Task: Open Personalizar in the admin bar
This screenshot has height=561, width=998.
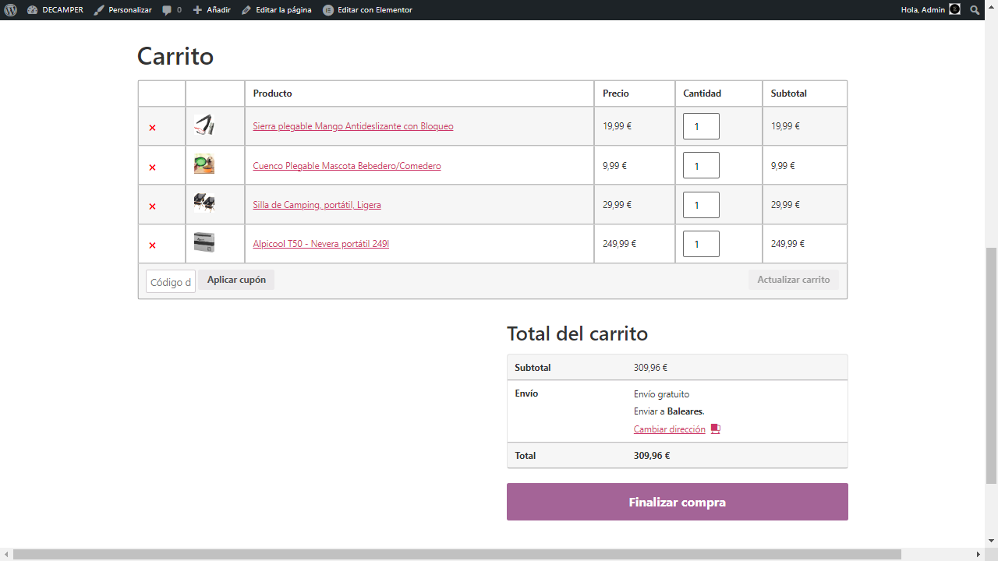Action: tap(122, 10)
